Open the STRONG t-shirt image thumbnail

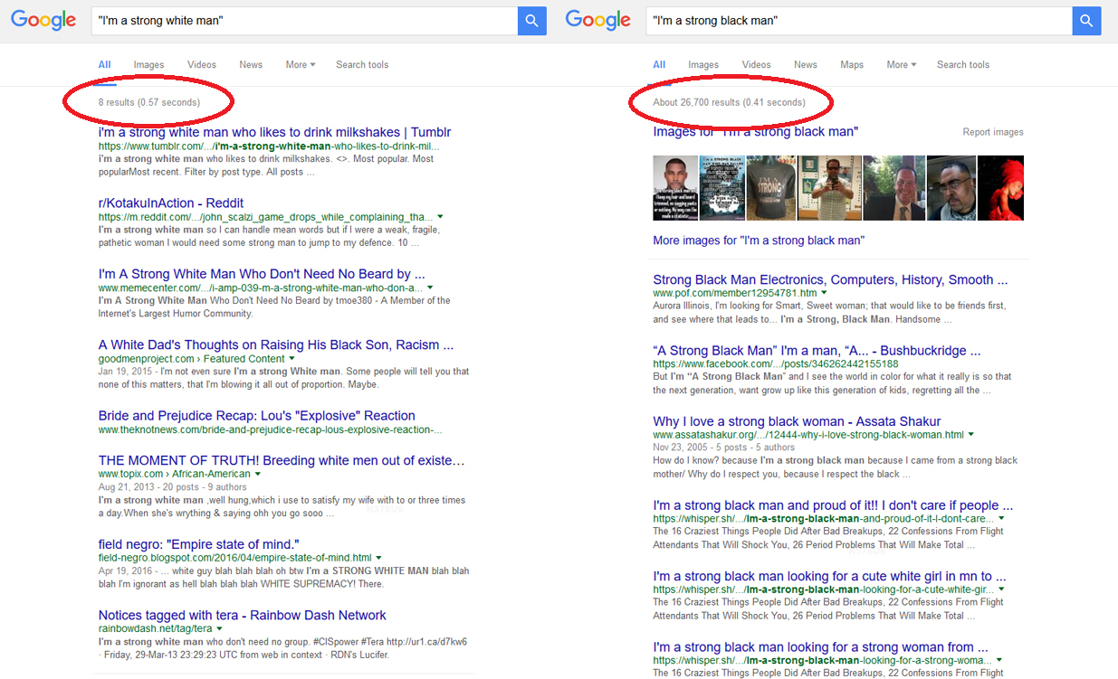pos(771,188)
